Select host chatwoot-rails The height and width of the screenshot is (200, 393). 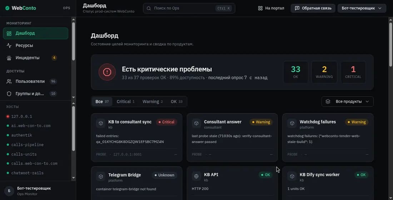point(27,173)
